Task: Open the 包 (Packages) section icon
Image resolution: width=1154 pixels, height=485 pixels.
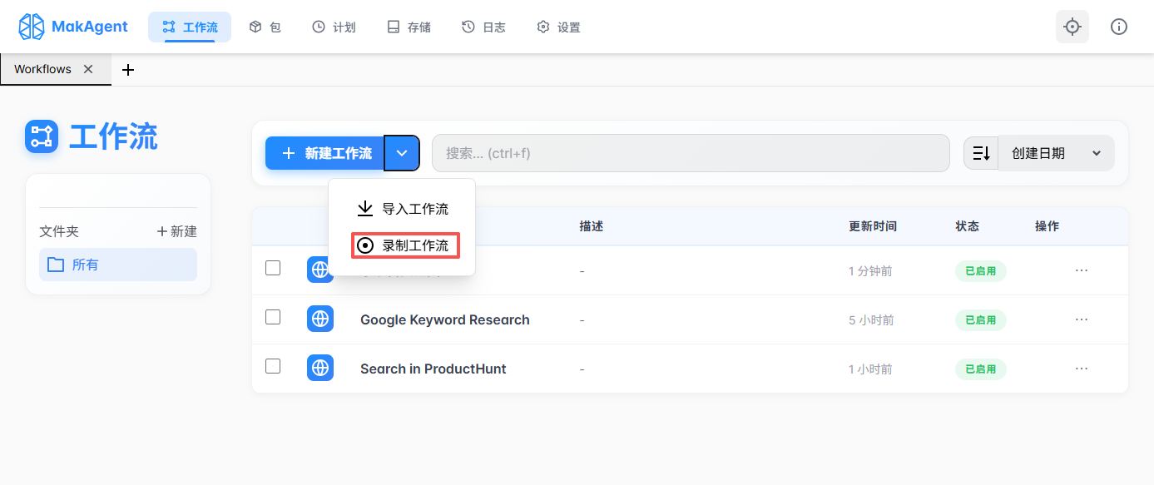Action: tap(255, 26)
